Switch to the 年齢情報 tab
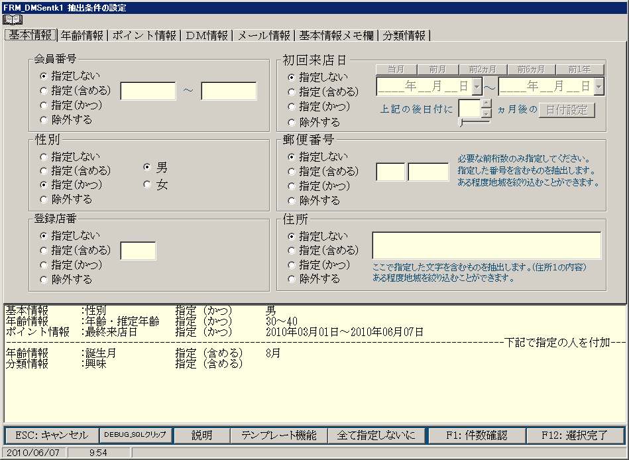 83,36
